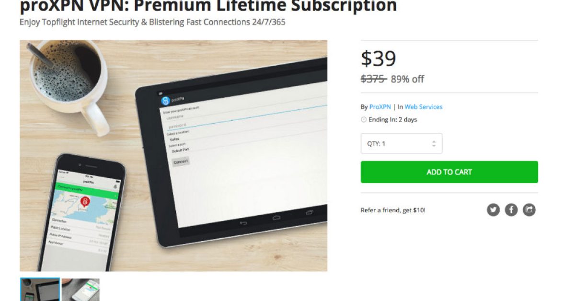This screenshot has height=301, width=575.
Task: Click the Enjoy Topflight Internet Security subtitle
Action: (x=152, y=23)
